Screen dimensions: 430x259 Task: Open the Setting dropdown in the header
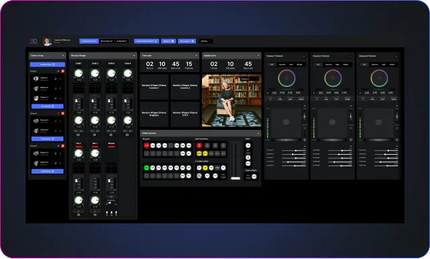point(206,41)
